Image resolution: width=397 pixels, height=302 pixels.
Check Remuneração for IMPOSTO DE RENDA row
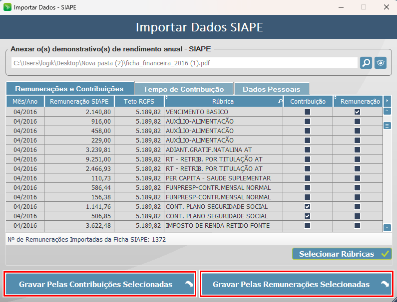click(x=357, y=225)
